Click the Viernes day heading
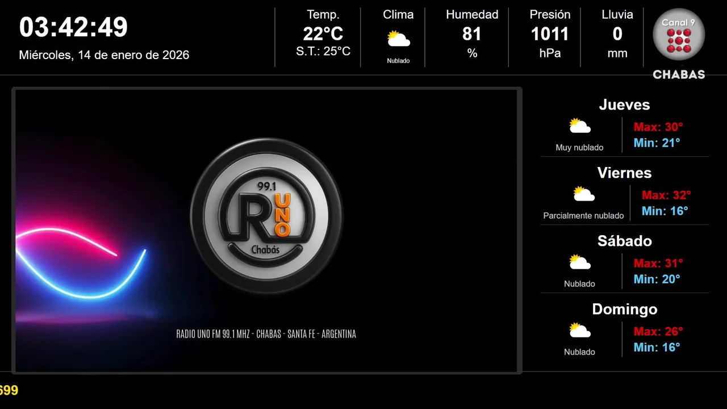 (x=624, y=173)
